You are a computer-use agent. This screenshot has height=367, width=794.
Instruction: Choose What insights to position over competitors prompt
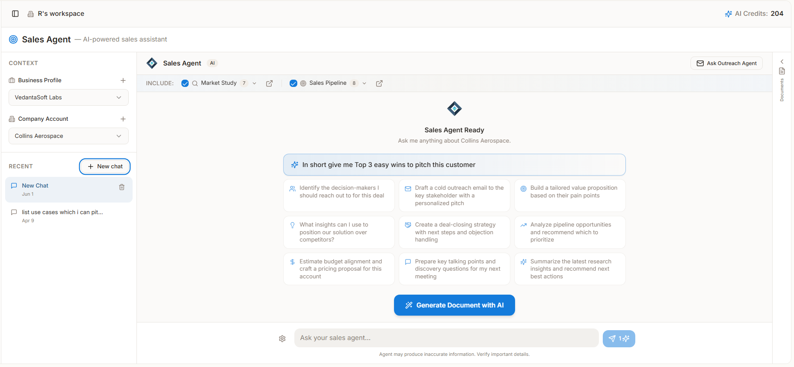(339, 233)
